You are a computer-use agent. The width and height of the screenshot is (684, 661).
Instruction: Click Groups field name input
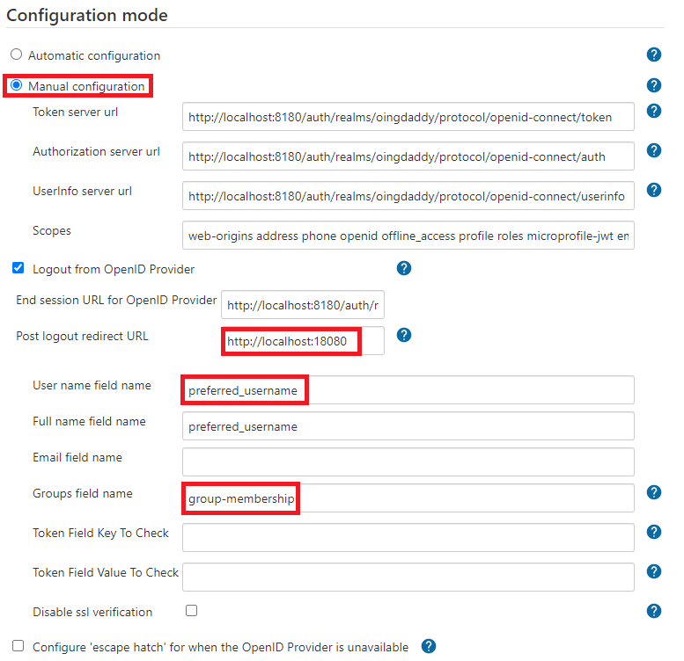coord(408,498)
